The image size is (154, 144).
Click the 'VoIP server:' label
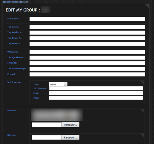click(15, 82)
